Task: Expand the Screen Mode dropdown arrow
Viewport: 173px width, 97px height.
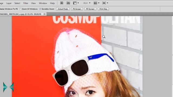Action: tap(108, 3)
